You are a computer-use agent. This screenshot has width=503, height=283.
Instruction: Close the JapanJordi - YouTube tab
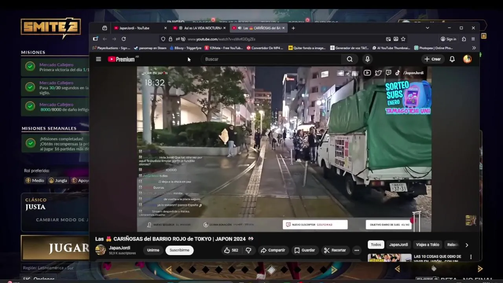click(165, 28)
